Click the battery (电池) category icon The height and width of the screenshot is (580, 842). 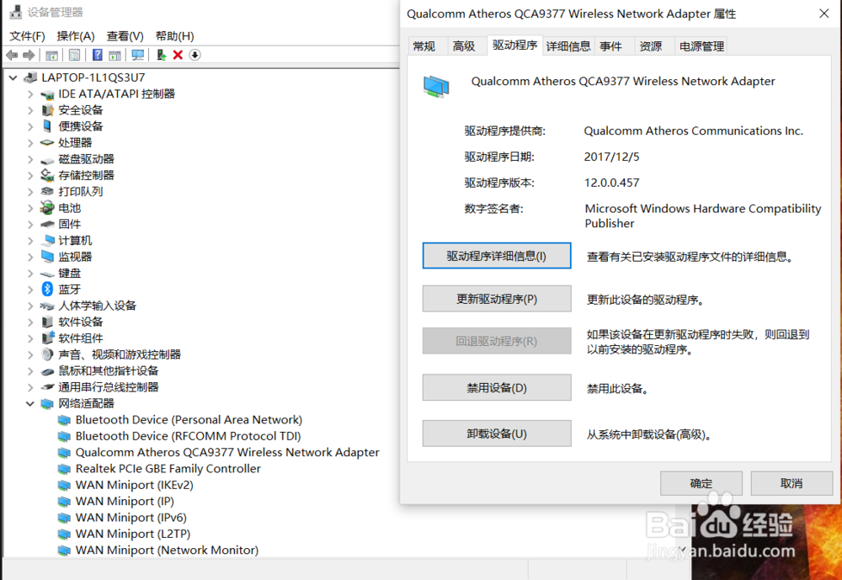pos(47,208)
